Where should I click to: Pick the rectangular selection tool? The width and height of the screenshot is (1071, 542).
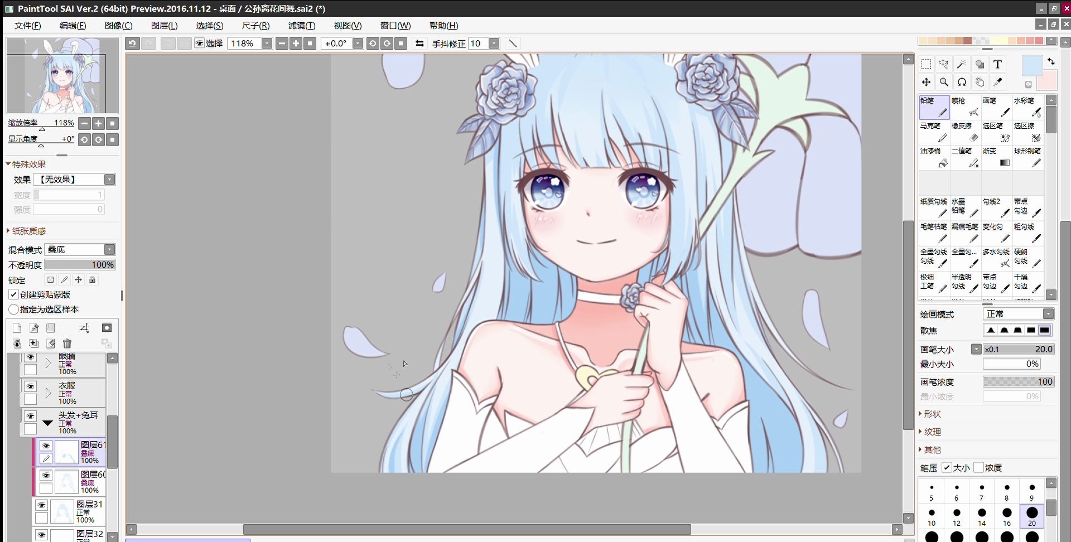coord(926,64)
